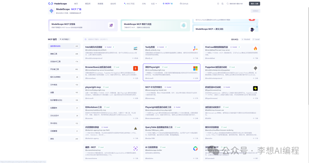Open the 浏览器自动化助手 card title
The width and height of the screenshot is (309, 163).
213,107
